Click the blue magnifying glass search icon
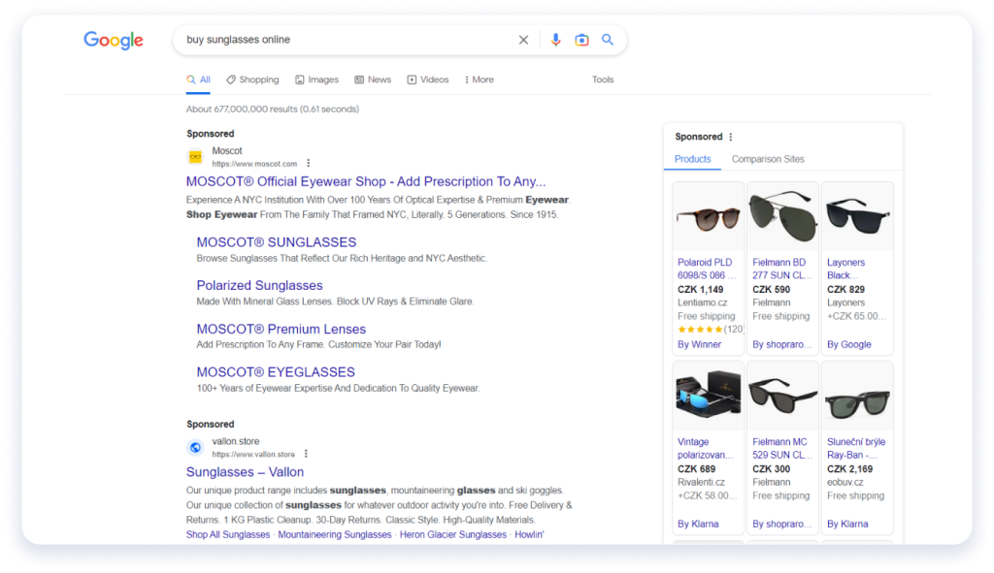The width and height of the screenshot is (994, 573). 608,39
